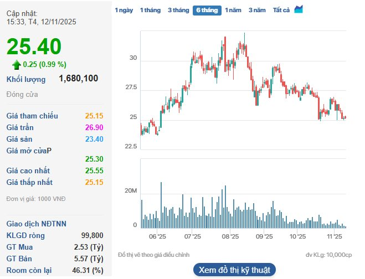The image size is (365, 279).
Task: Click the 10 '25 label on time axis
Action: [x=298, y=236]
